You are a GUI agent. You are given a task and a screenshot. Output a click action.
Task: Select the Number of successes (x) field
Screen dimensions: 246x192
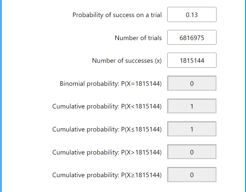click(192, 60)
